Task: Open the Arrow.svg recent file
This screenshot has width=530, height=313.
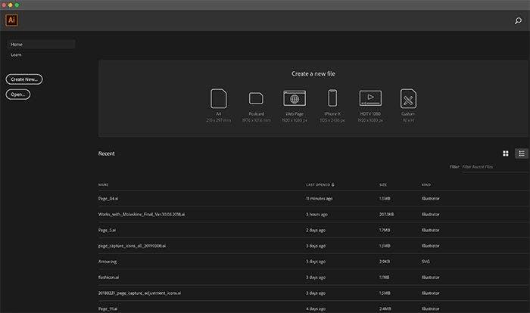Action: tap(108, 261)
